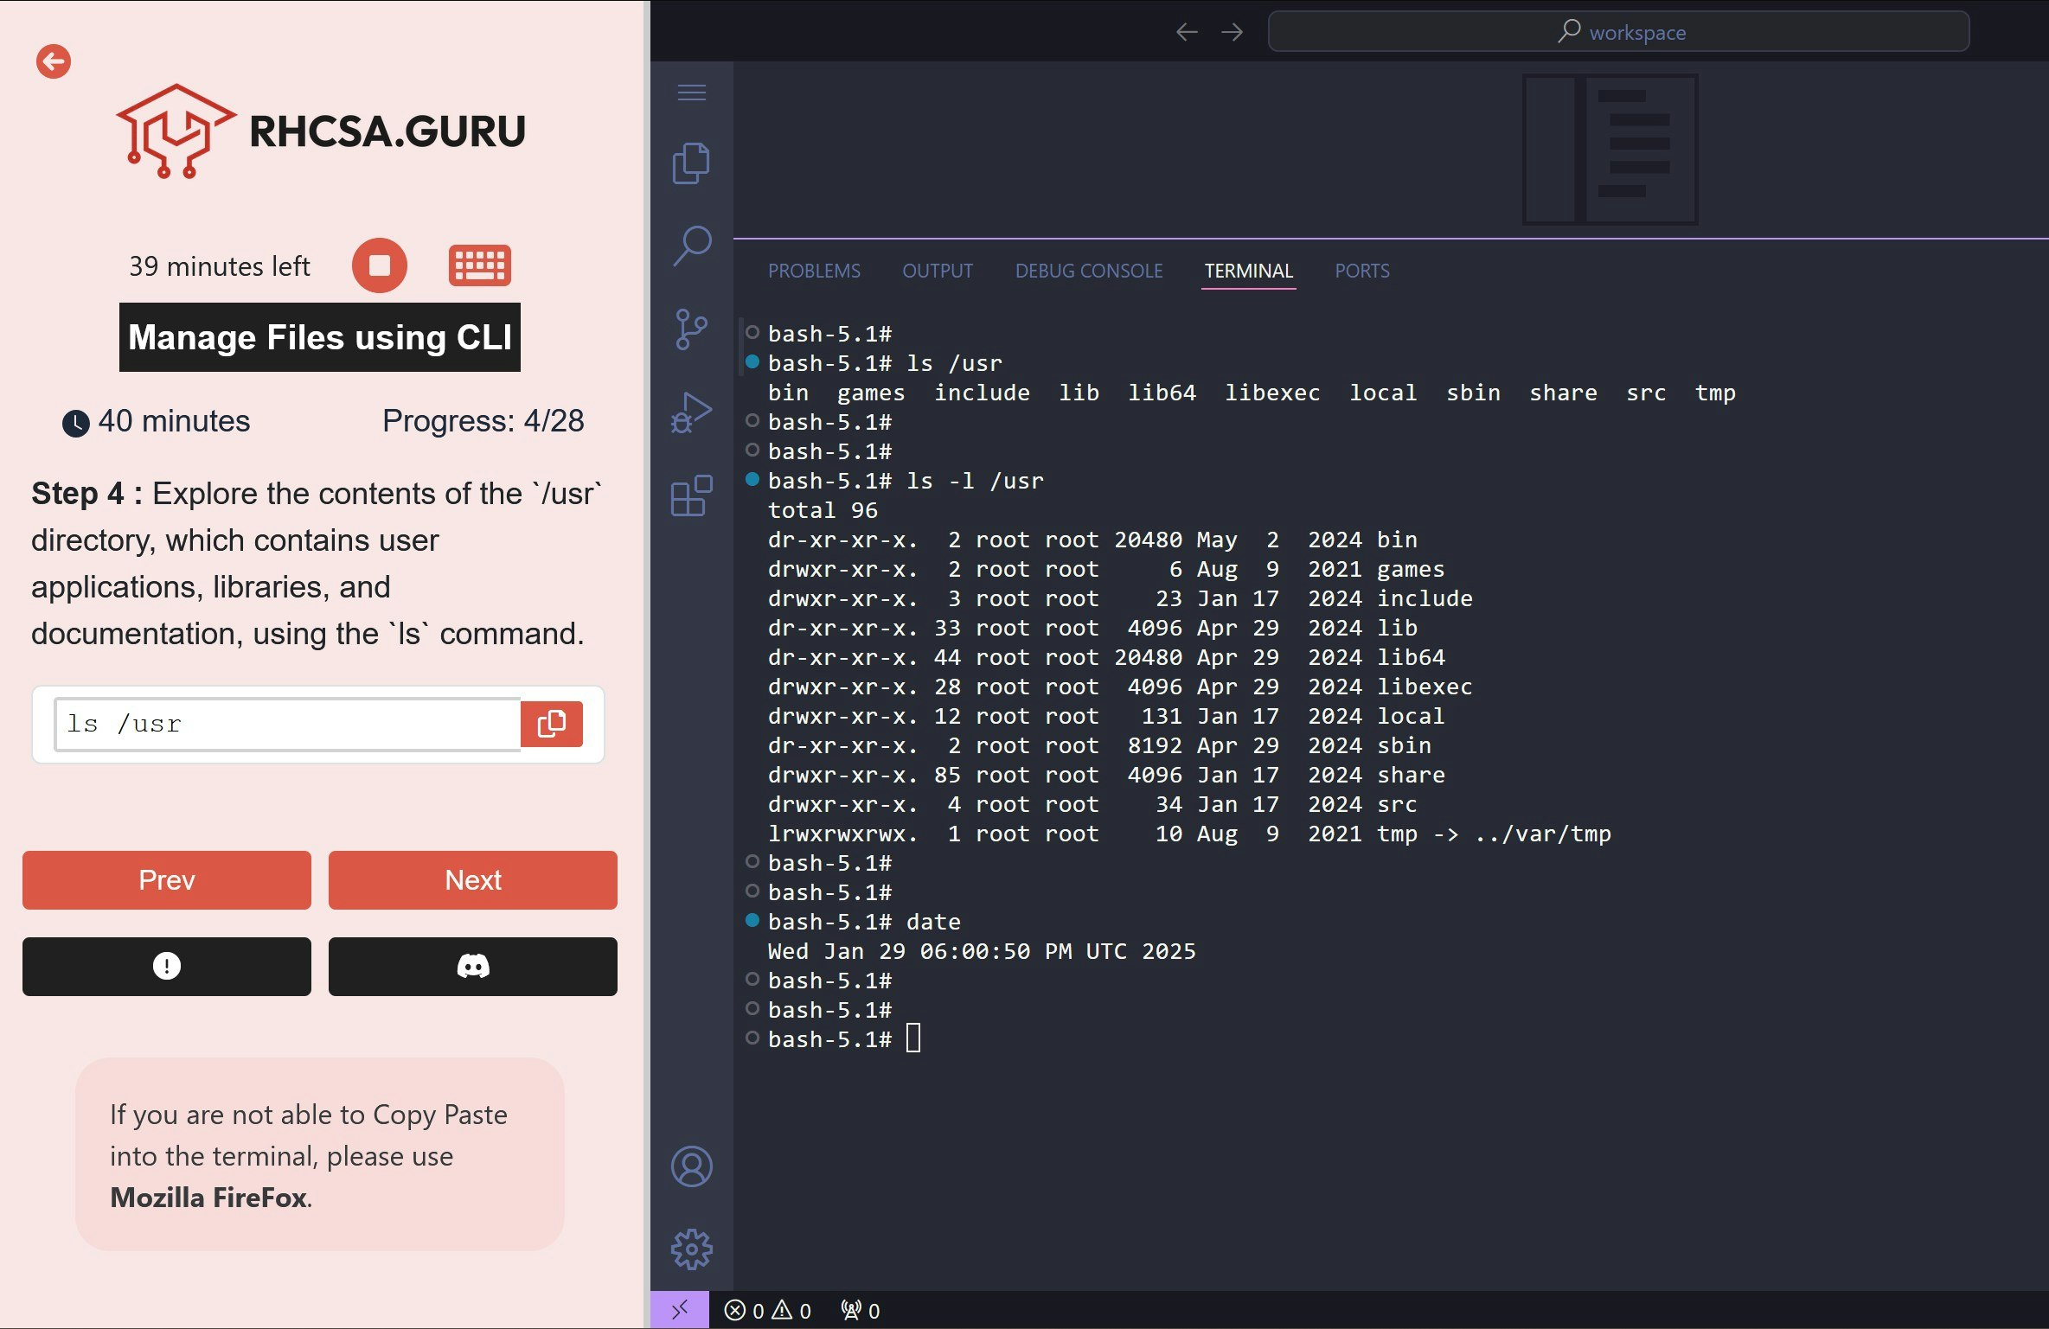Open Run and Debug view

coord(692,412)
